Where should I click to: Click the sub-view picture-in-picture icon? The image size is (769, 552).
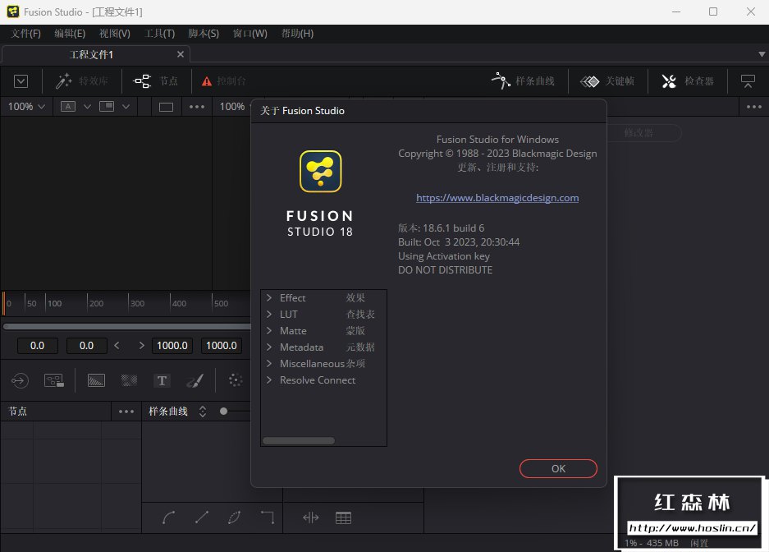pyautogui.click(x=107, y=107)
